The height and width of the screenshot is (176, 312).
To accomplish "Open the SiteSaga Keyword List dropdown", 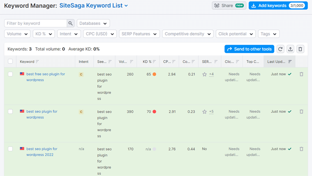I will click(94, 6).
